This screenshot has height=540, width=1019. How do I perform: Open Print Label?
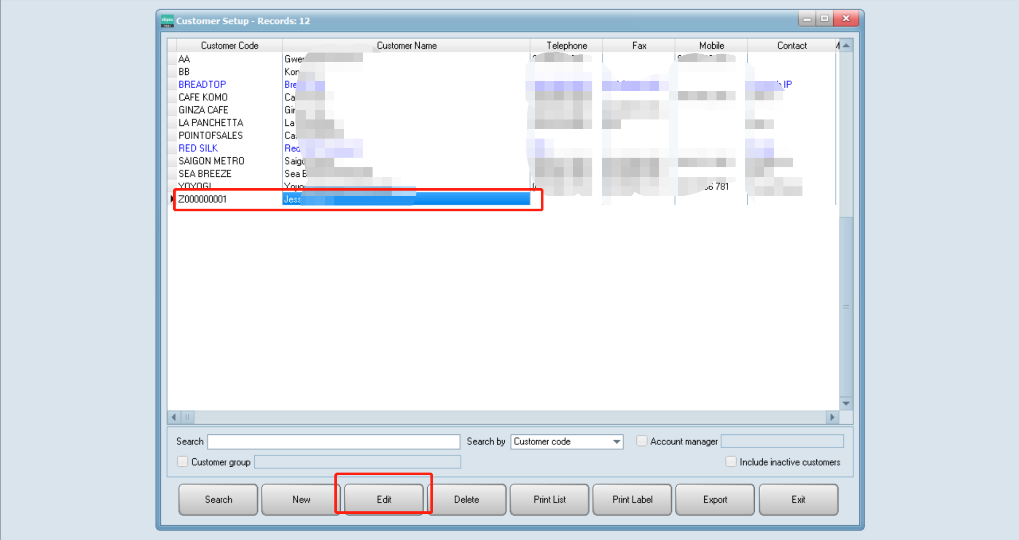coord(632,499)
